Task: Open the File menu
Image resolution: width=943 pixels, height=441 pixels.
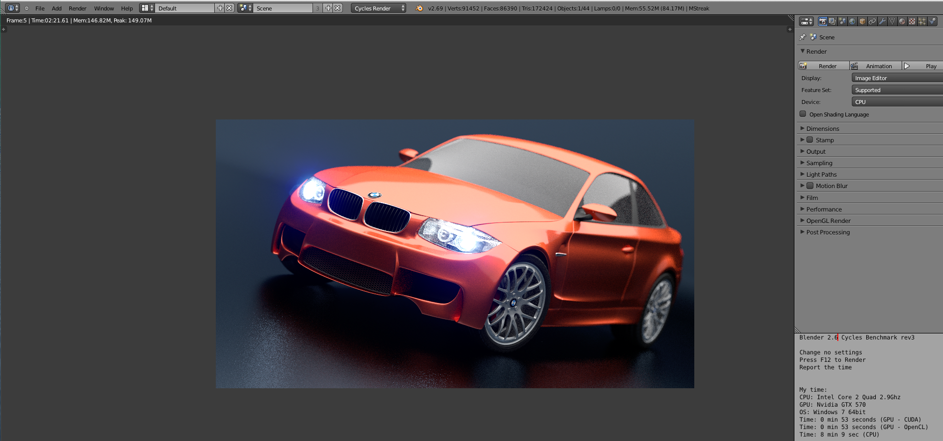Action: (x=40, y=8)
